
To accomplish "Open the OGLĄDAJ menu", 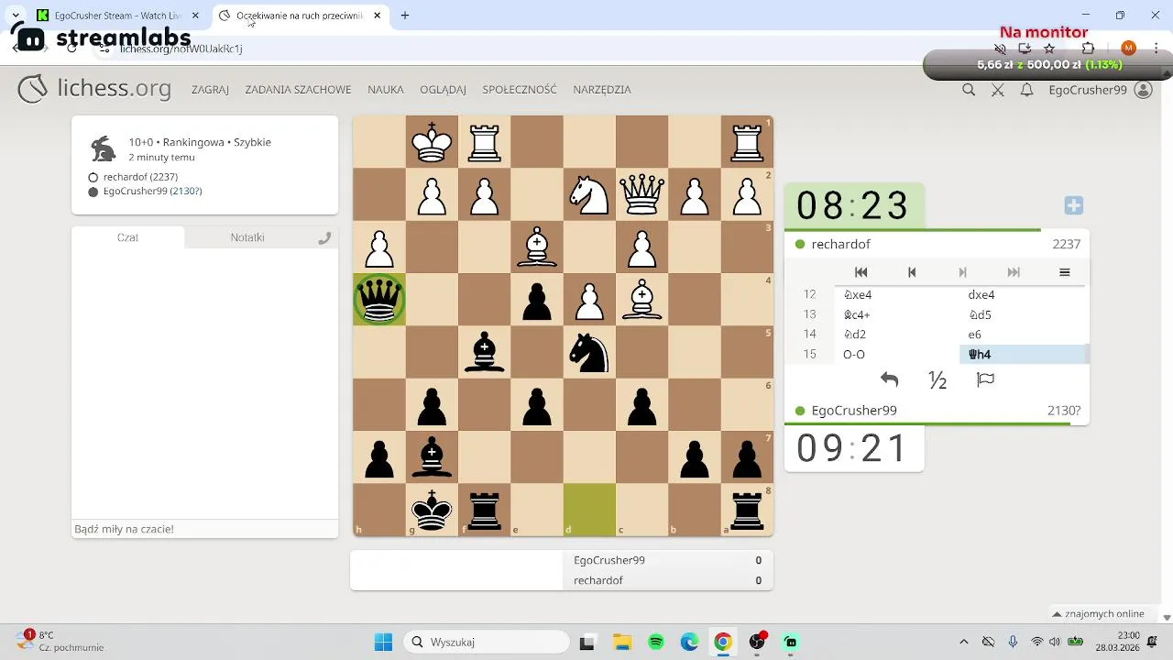I will tap(443, 90).
